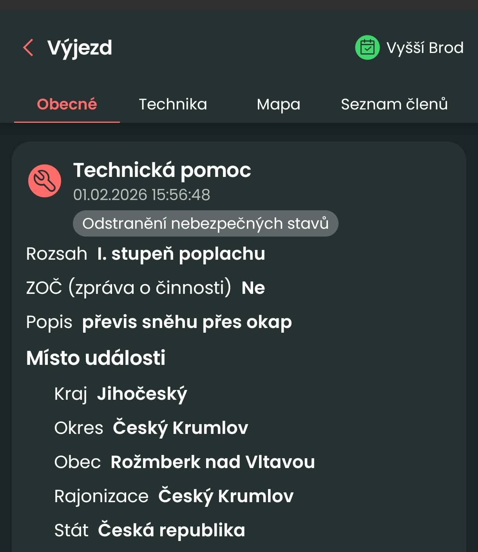
Task: Select the Rajonizace value Český Krumlov
Action: click(226, 496)
